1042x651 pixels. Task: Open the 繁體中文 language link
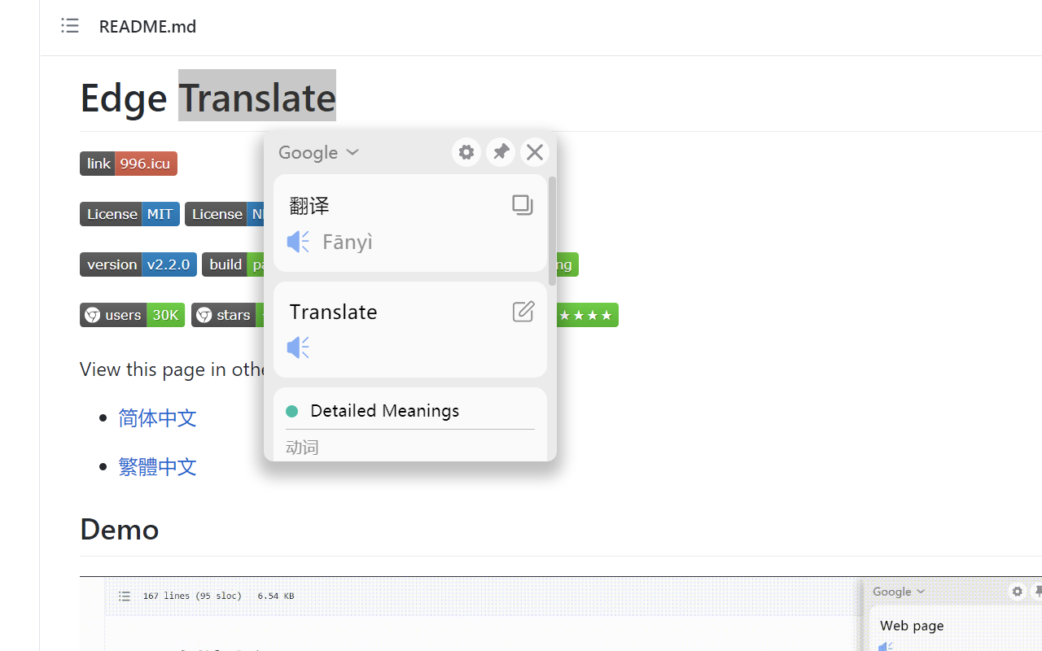point(158,467)
